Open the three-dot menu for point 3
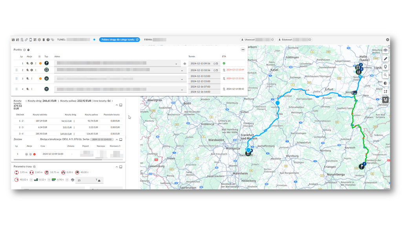 (32, 78)
